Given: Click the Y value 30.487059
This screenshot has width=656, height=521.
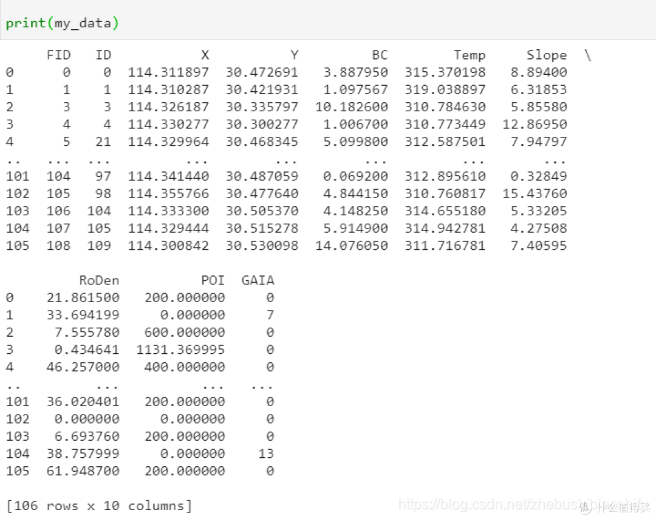Looking at the screenshot, I should click(x=262, y=176).
